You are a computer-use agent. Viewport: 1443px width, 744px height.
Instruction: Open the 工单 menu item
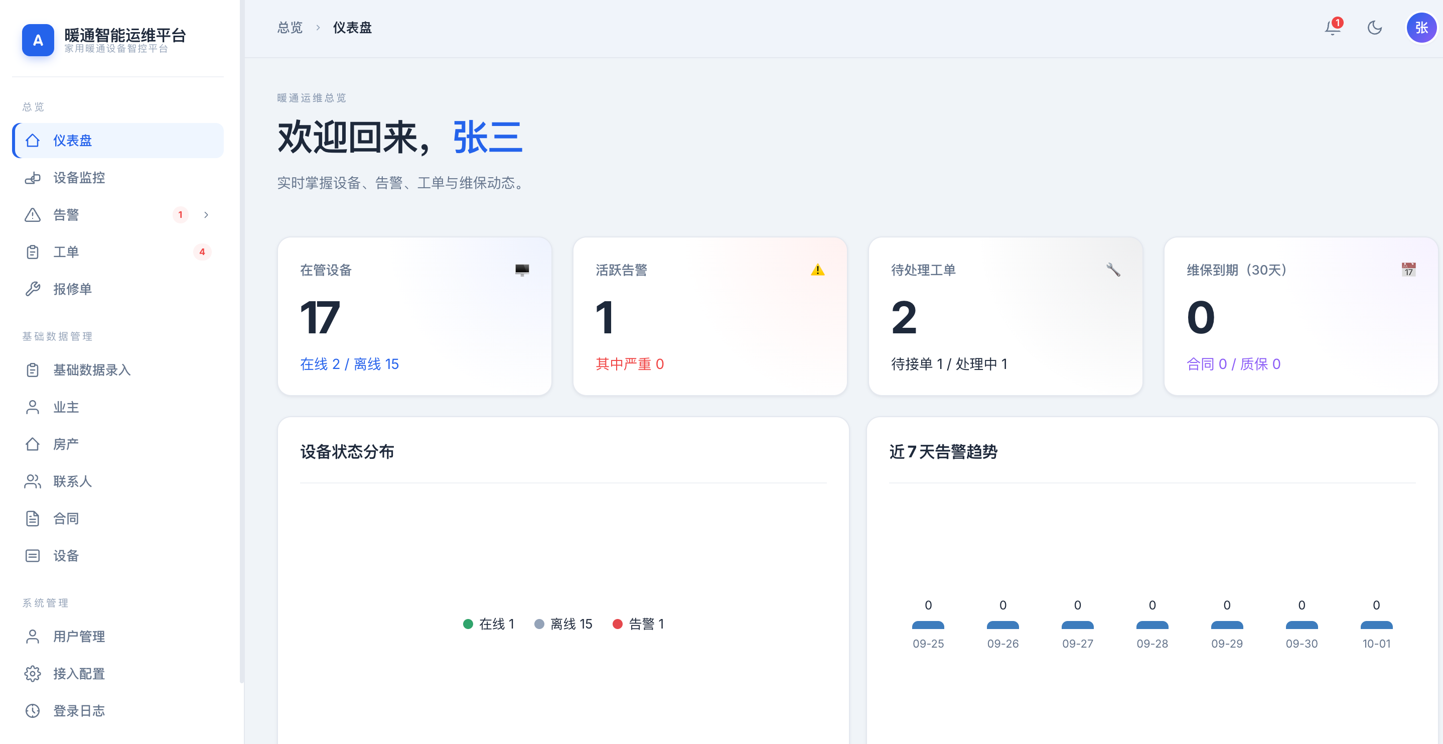coord(117,252)
